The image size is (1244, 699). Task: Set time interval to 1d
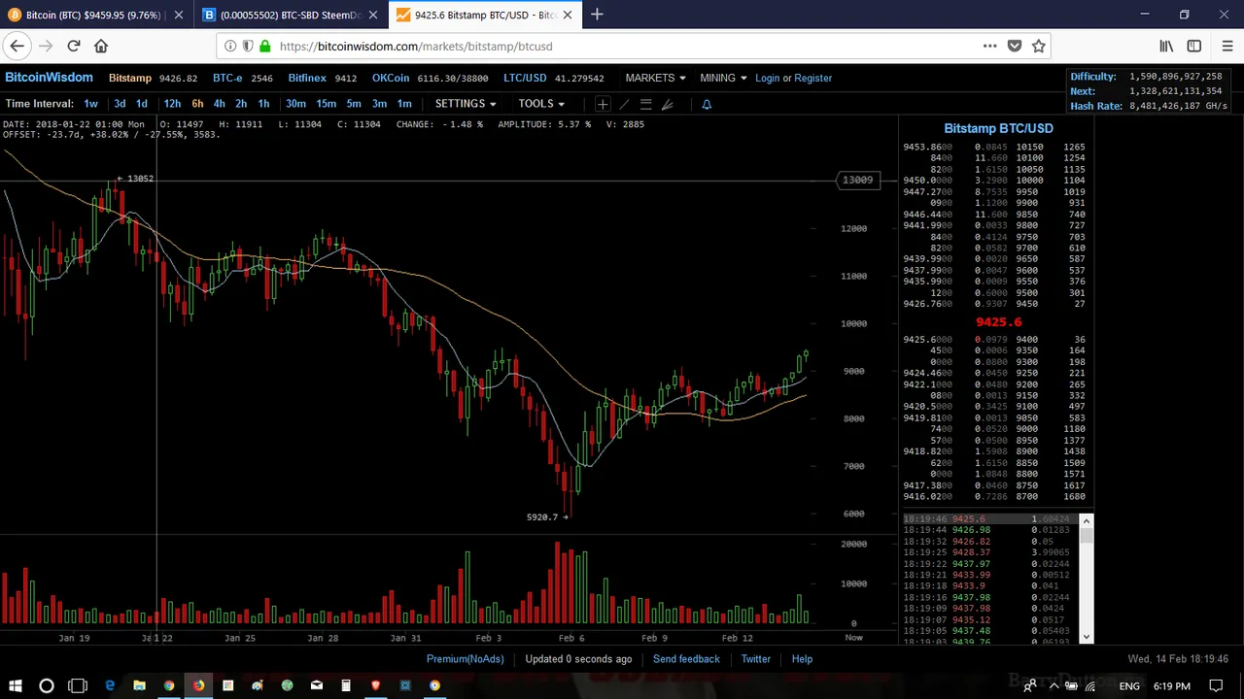(x=142, y=104)
